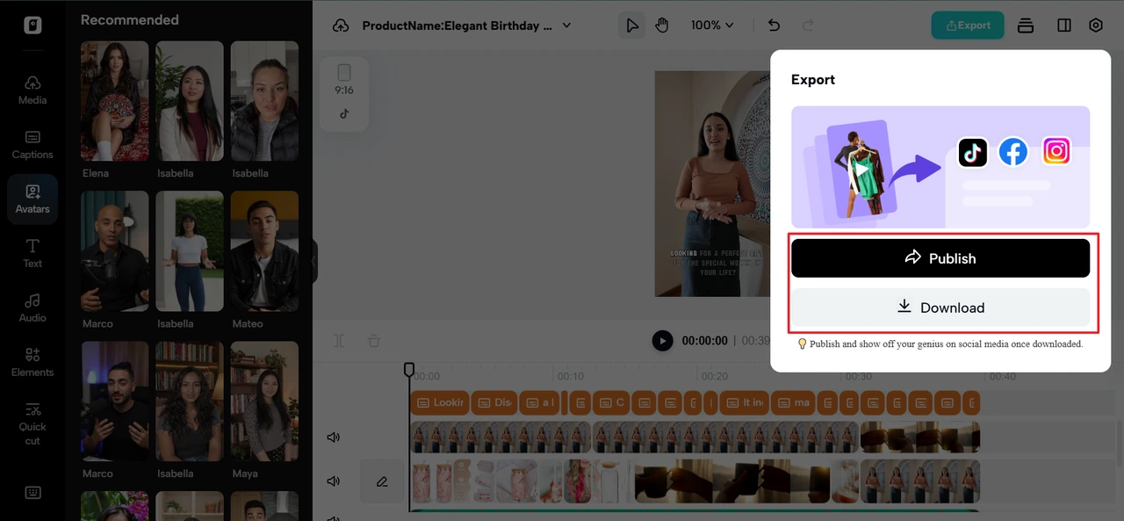Mute the second video track
The image size is (1124, 521).
point(334,481)
